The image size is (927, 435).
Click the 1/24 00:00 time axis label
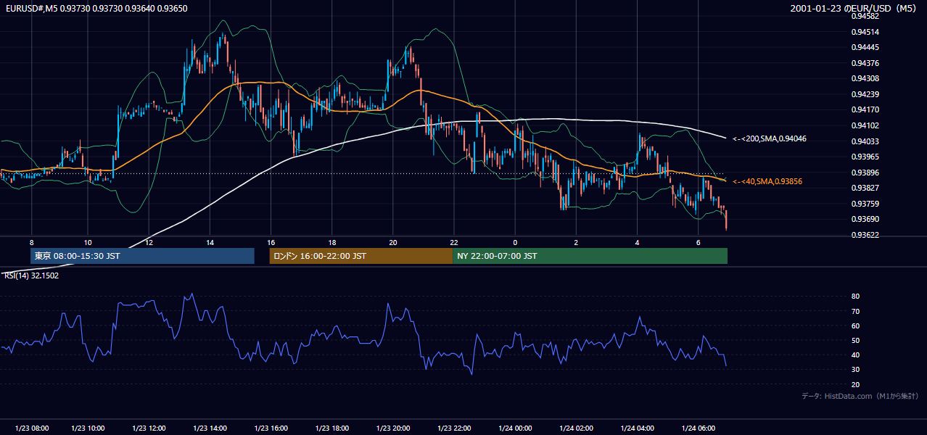[x=515, y=428]
